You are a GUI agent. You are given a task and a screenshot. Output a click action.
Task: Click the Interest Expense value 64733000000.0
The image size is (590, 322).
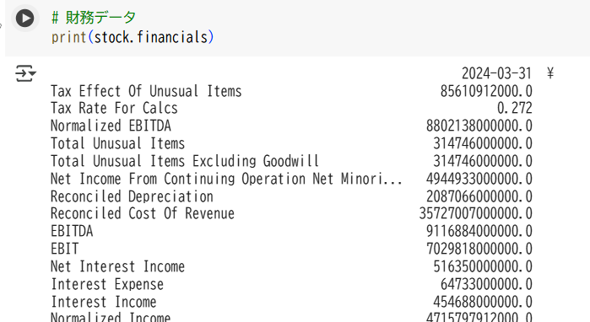[x=486, y=284]
